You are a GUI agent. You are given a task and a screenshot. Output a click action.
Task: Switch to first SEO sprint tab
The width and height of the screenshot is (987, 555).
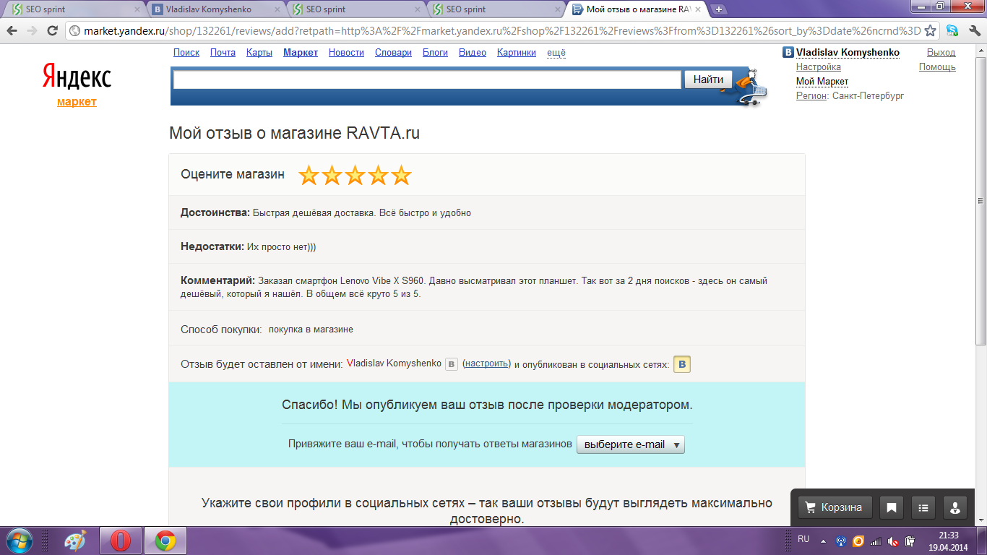pos(74,9)
